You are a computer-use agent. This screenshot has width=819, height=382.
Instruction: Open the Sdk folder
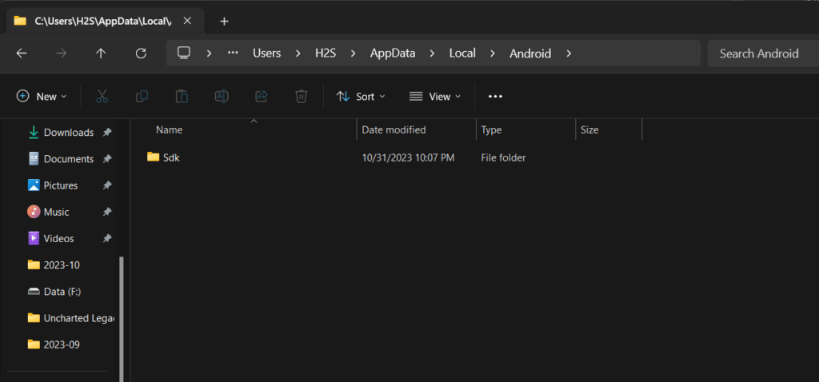171,157
